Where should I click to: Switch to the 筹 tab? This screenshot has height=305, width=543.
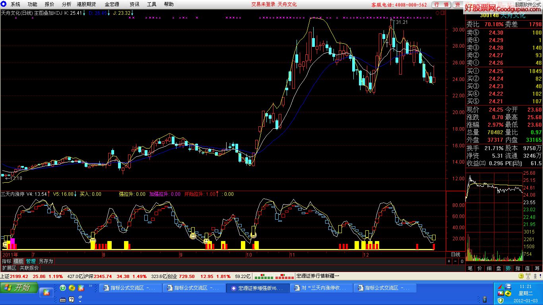click(537, 268)
